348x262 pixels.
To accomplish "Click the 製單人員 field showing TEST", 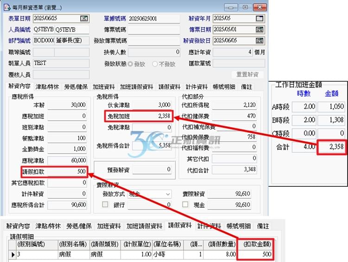I will click(x=61, y=63).
